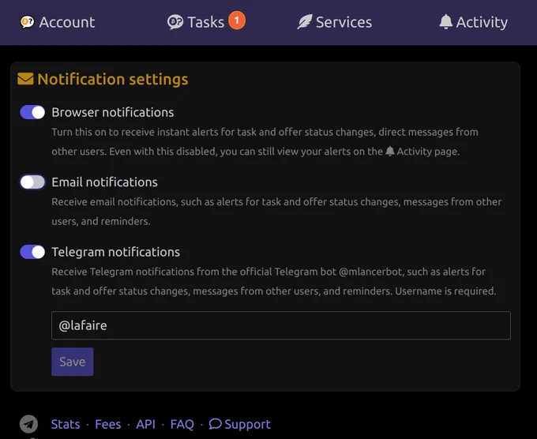Open the Fees link
Screen dimensions: 537x439
tap(108, 424)
